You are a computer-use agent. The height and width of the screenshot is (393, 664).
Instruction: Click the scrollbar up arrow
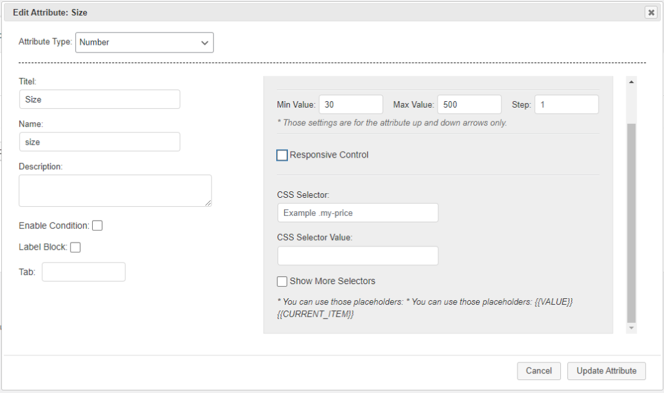click(632, 82)
